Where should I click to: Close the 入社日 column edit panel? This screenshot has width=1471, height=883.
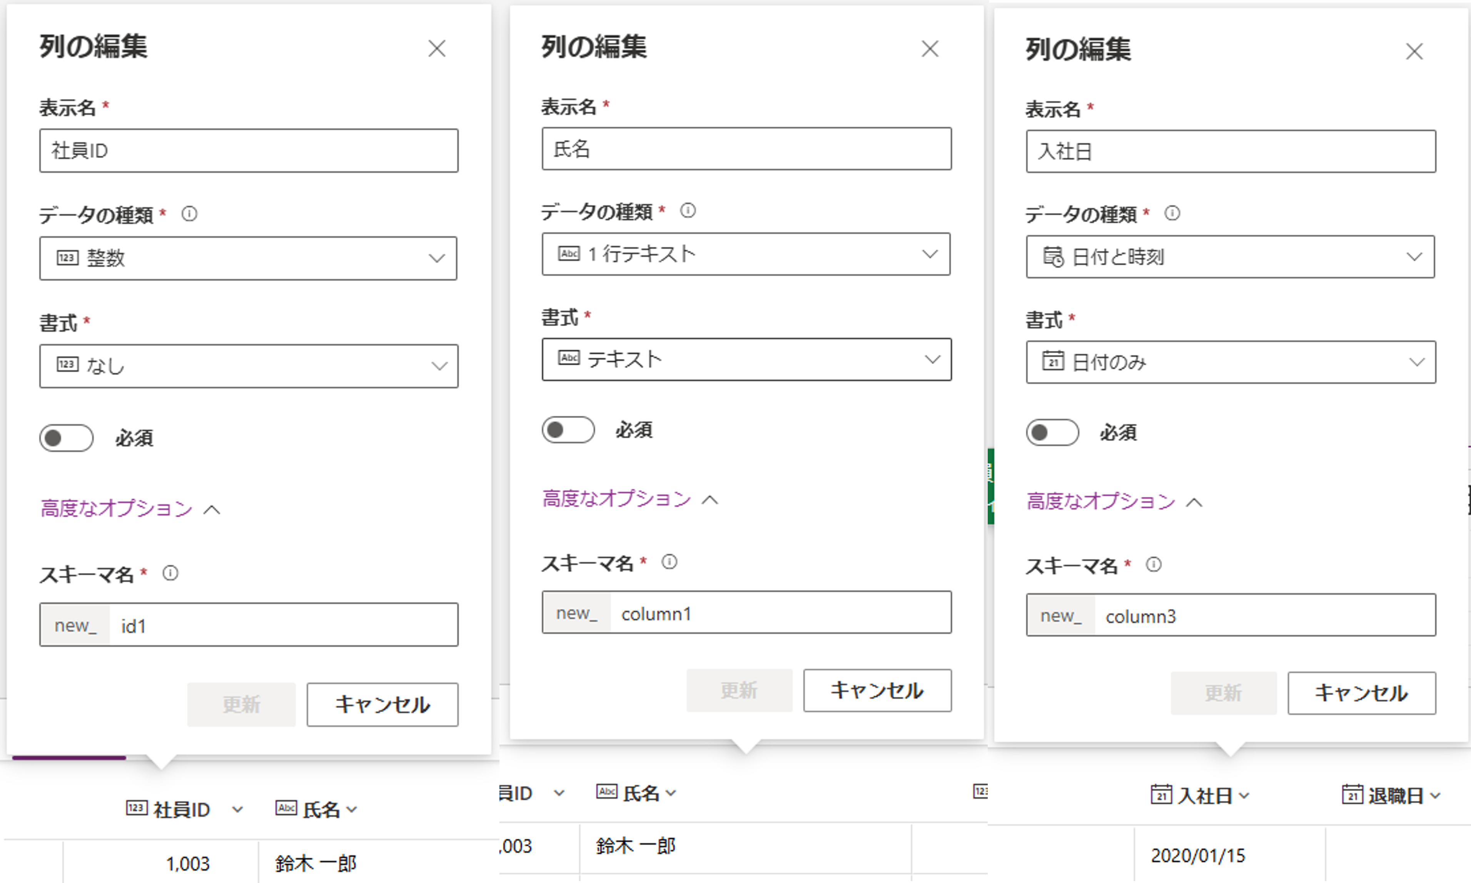[1414, 51]
